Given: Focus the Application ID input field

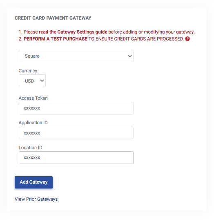Looking at the screenshot, I should tap(76, 133).
